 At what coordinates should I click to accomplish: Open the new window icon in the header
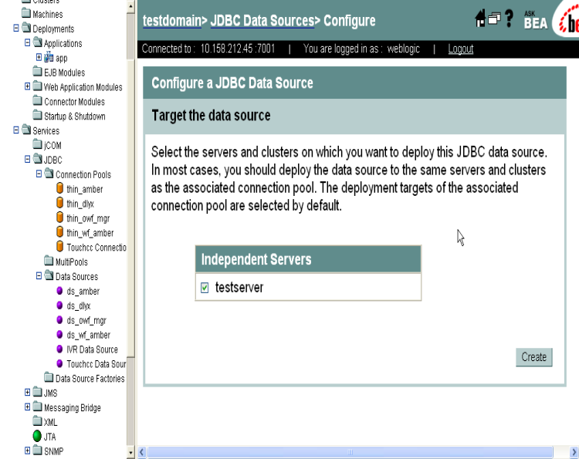[x=494, y=18]
